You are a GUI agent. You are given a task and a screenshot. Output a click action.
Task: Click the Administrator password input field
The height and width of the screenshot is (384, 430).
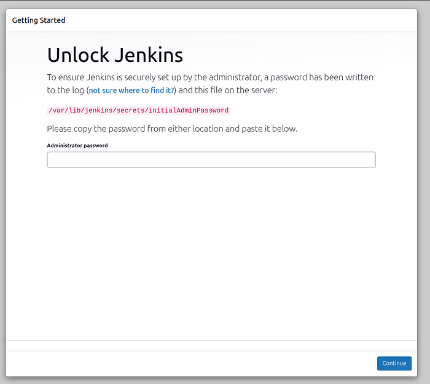click(211, 159)
